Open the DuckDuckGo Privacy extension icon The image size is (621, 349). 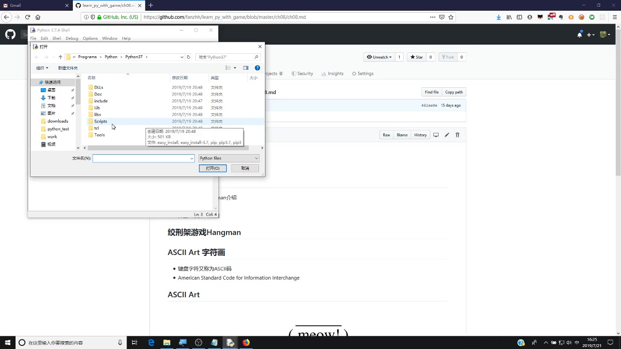point(572,17)
